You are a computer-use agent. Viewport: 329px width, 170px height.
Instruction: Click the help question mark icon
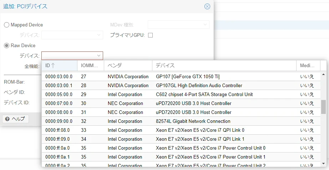(7, 119)
